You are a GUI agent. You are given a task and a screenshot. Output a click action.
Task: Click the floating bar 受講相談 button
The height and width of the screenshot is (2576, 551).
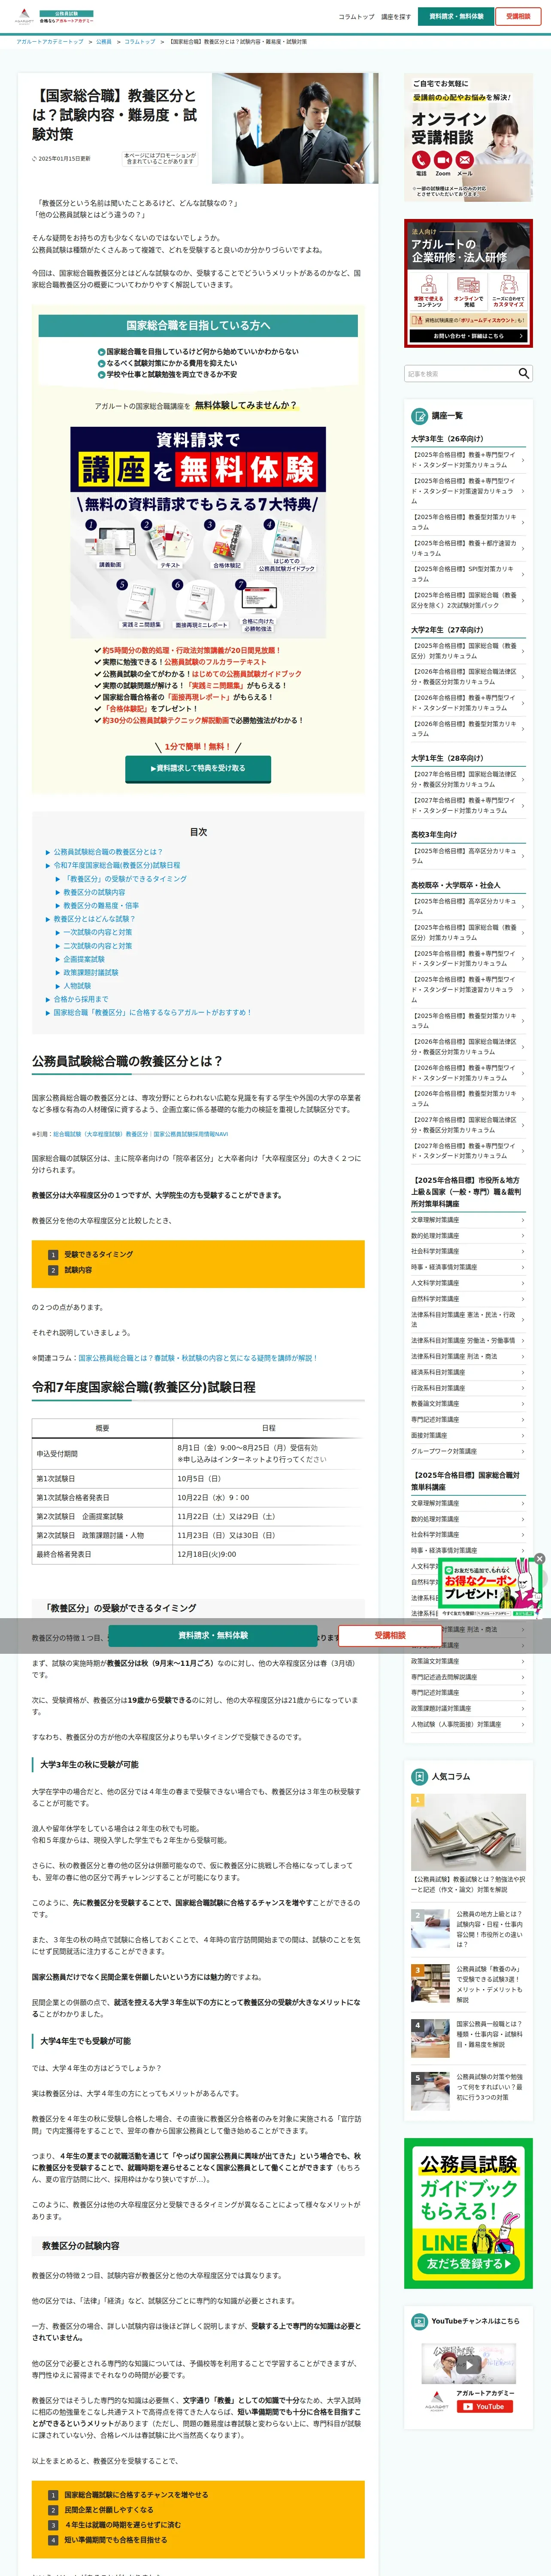point(390,1635)
